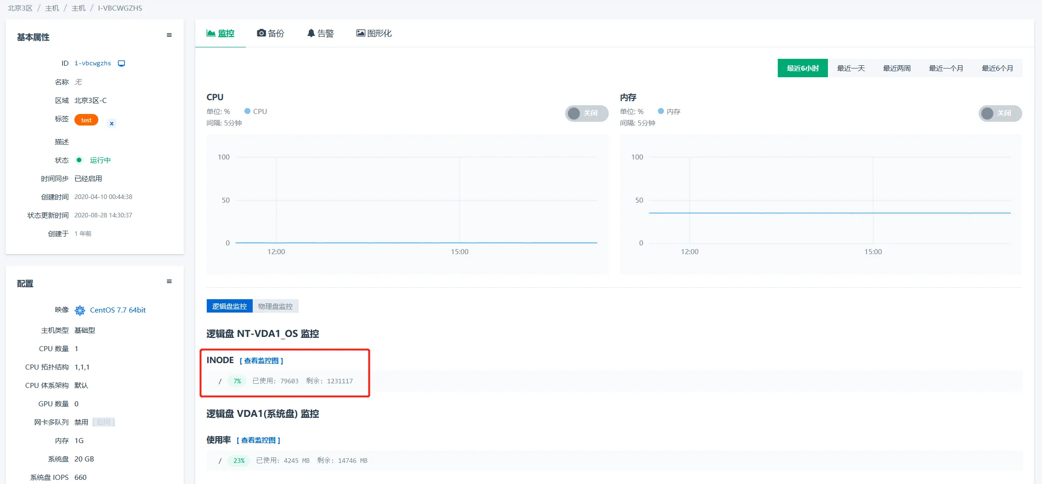Screen dimensions: 1042x484
Task: Click the green running status dot
Action: 79,160
